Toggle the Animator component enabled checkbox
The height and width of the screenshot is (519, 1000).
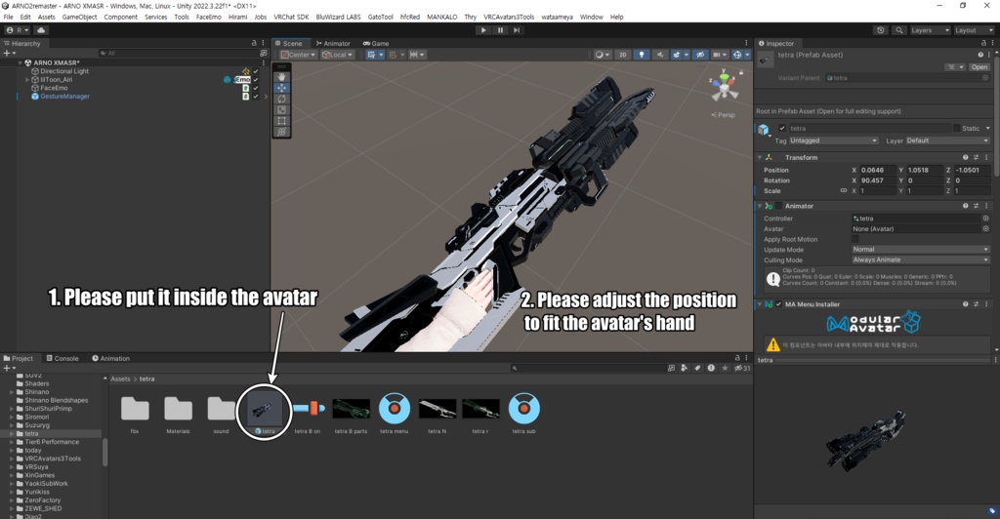coord(778,206)
